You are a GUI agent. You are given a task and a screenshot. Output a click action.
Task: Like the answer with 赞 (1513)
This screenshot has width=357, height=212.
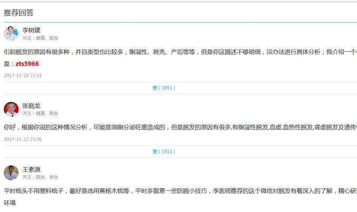pos(164,151)
